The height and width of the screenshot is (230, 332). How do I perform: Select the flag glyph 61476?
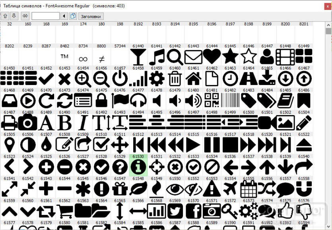point(120,101)
